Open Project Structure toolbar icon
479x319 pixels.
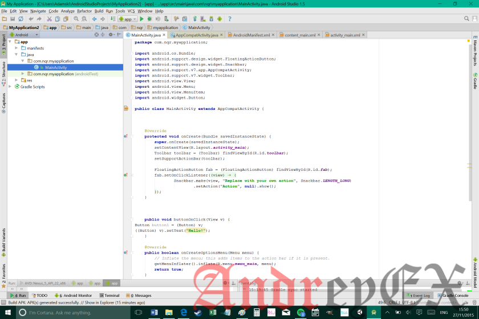tap(185, 19)
